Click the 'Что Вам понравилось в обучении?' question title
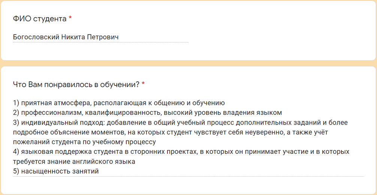This screenshot has height=195, width=377. (76, 84)
